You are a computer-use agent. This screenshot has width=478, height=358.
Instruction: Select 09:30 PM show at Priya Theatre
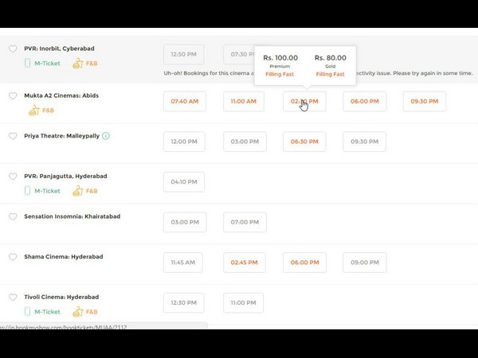(364, 142)
